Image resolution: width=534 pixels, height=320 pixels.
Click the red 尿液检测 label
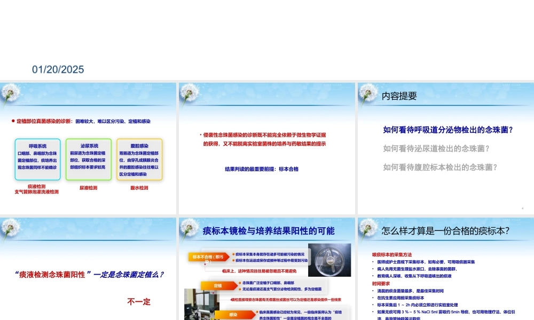[89, 188]
